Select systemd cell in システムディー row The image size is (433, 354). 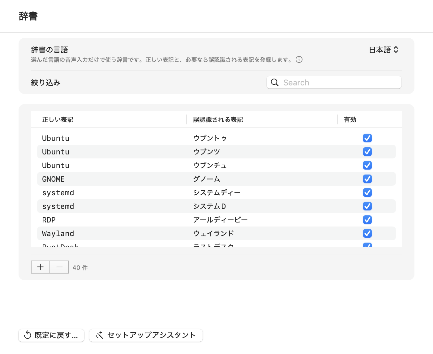[x=58, y=192]
